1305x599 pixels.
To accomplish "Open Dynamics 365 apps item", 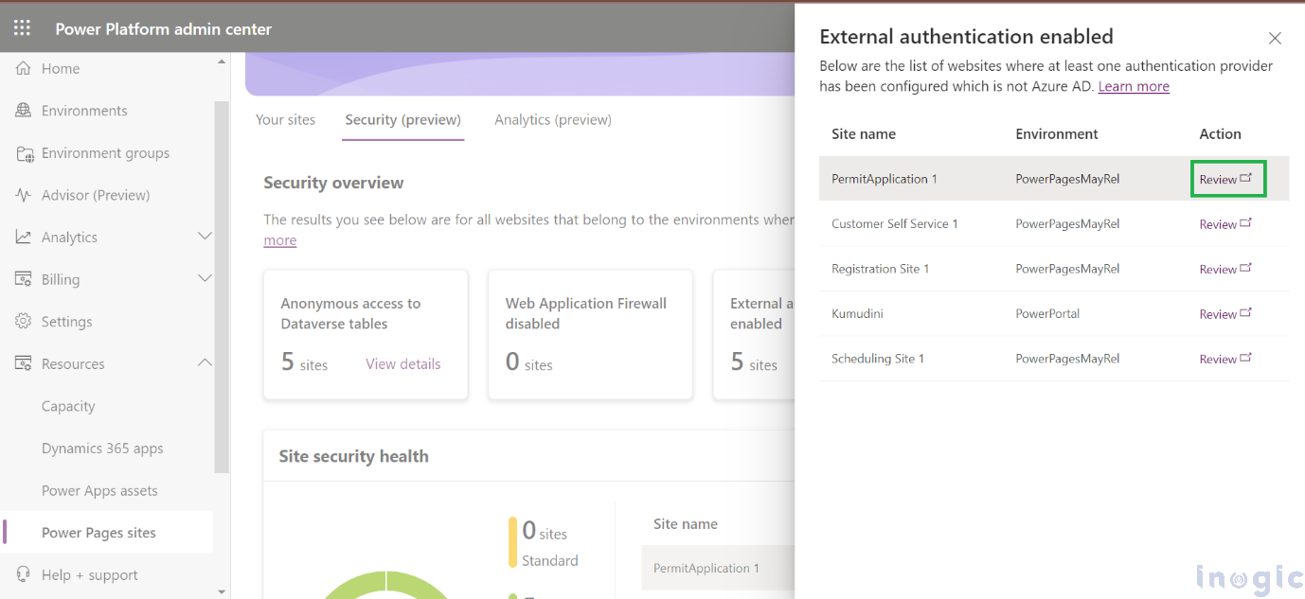I will (x=102, y=449).
